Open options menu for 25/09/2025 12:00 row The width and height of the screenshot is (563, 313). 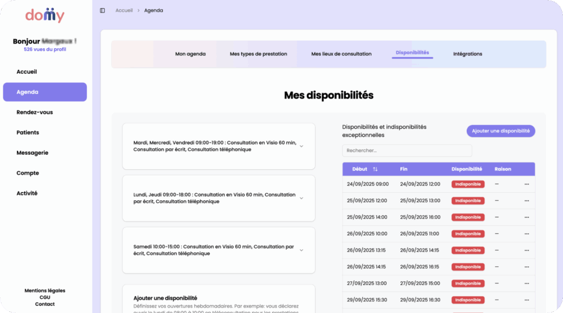click(x=527, y=201)
